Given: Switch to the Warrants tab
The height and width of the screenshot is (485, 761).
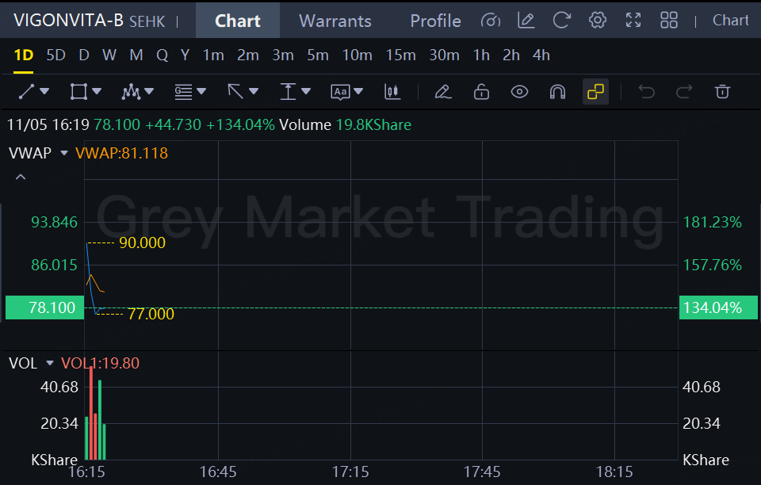Looking at the screenshot, I should (335, 21).
